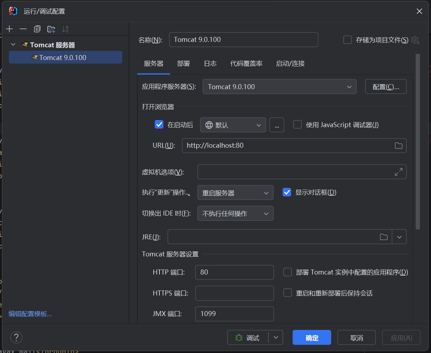The height and width of the screenshot is (353, 431).
Task: Click the 调试 button
Action: click(248, 338)
